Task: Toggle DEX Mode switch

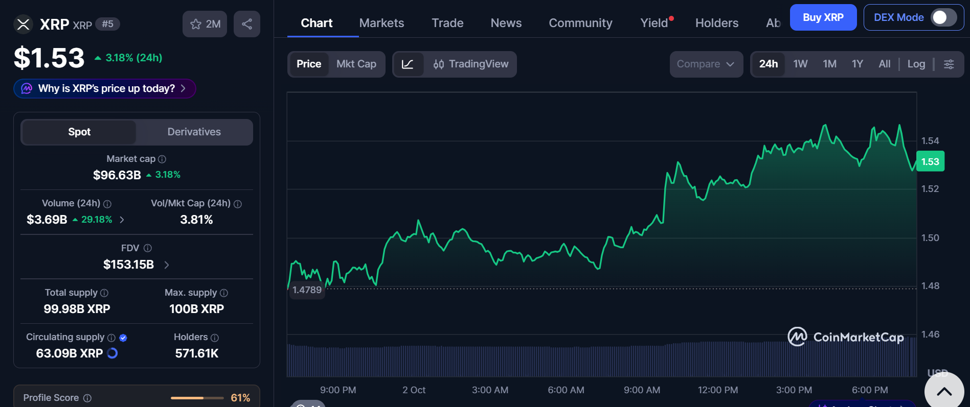Action: click(943, 17)
